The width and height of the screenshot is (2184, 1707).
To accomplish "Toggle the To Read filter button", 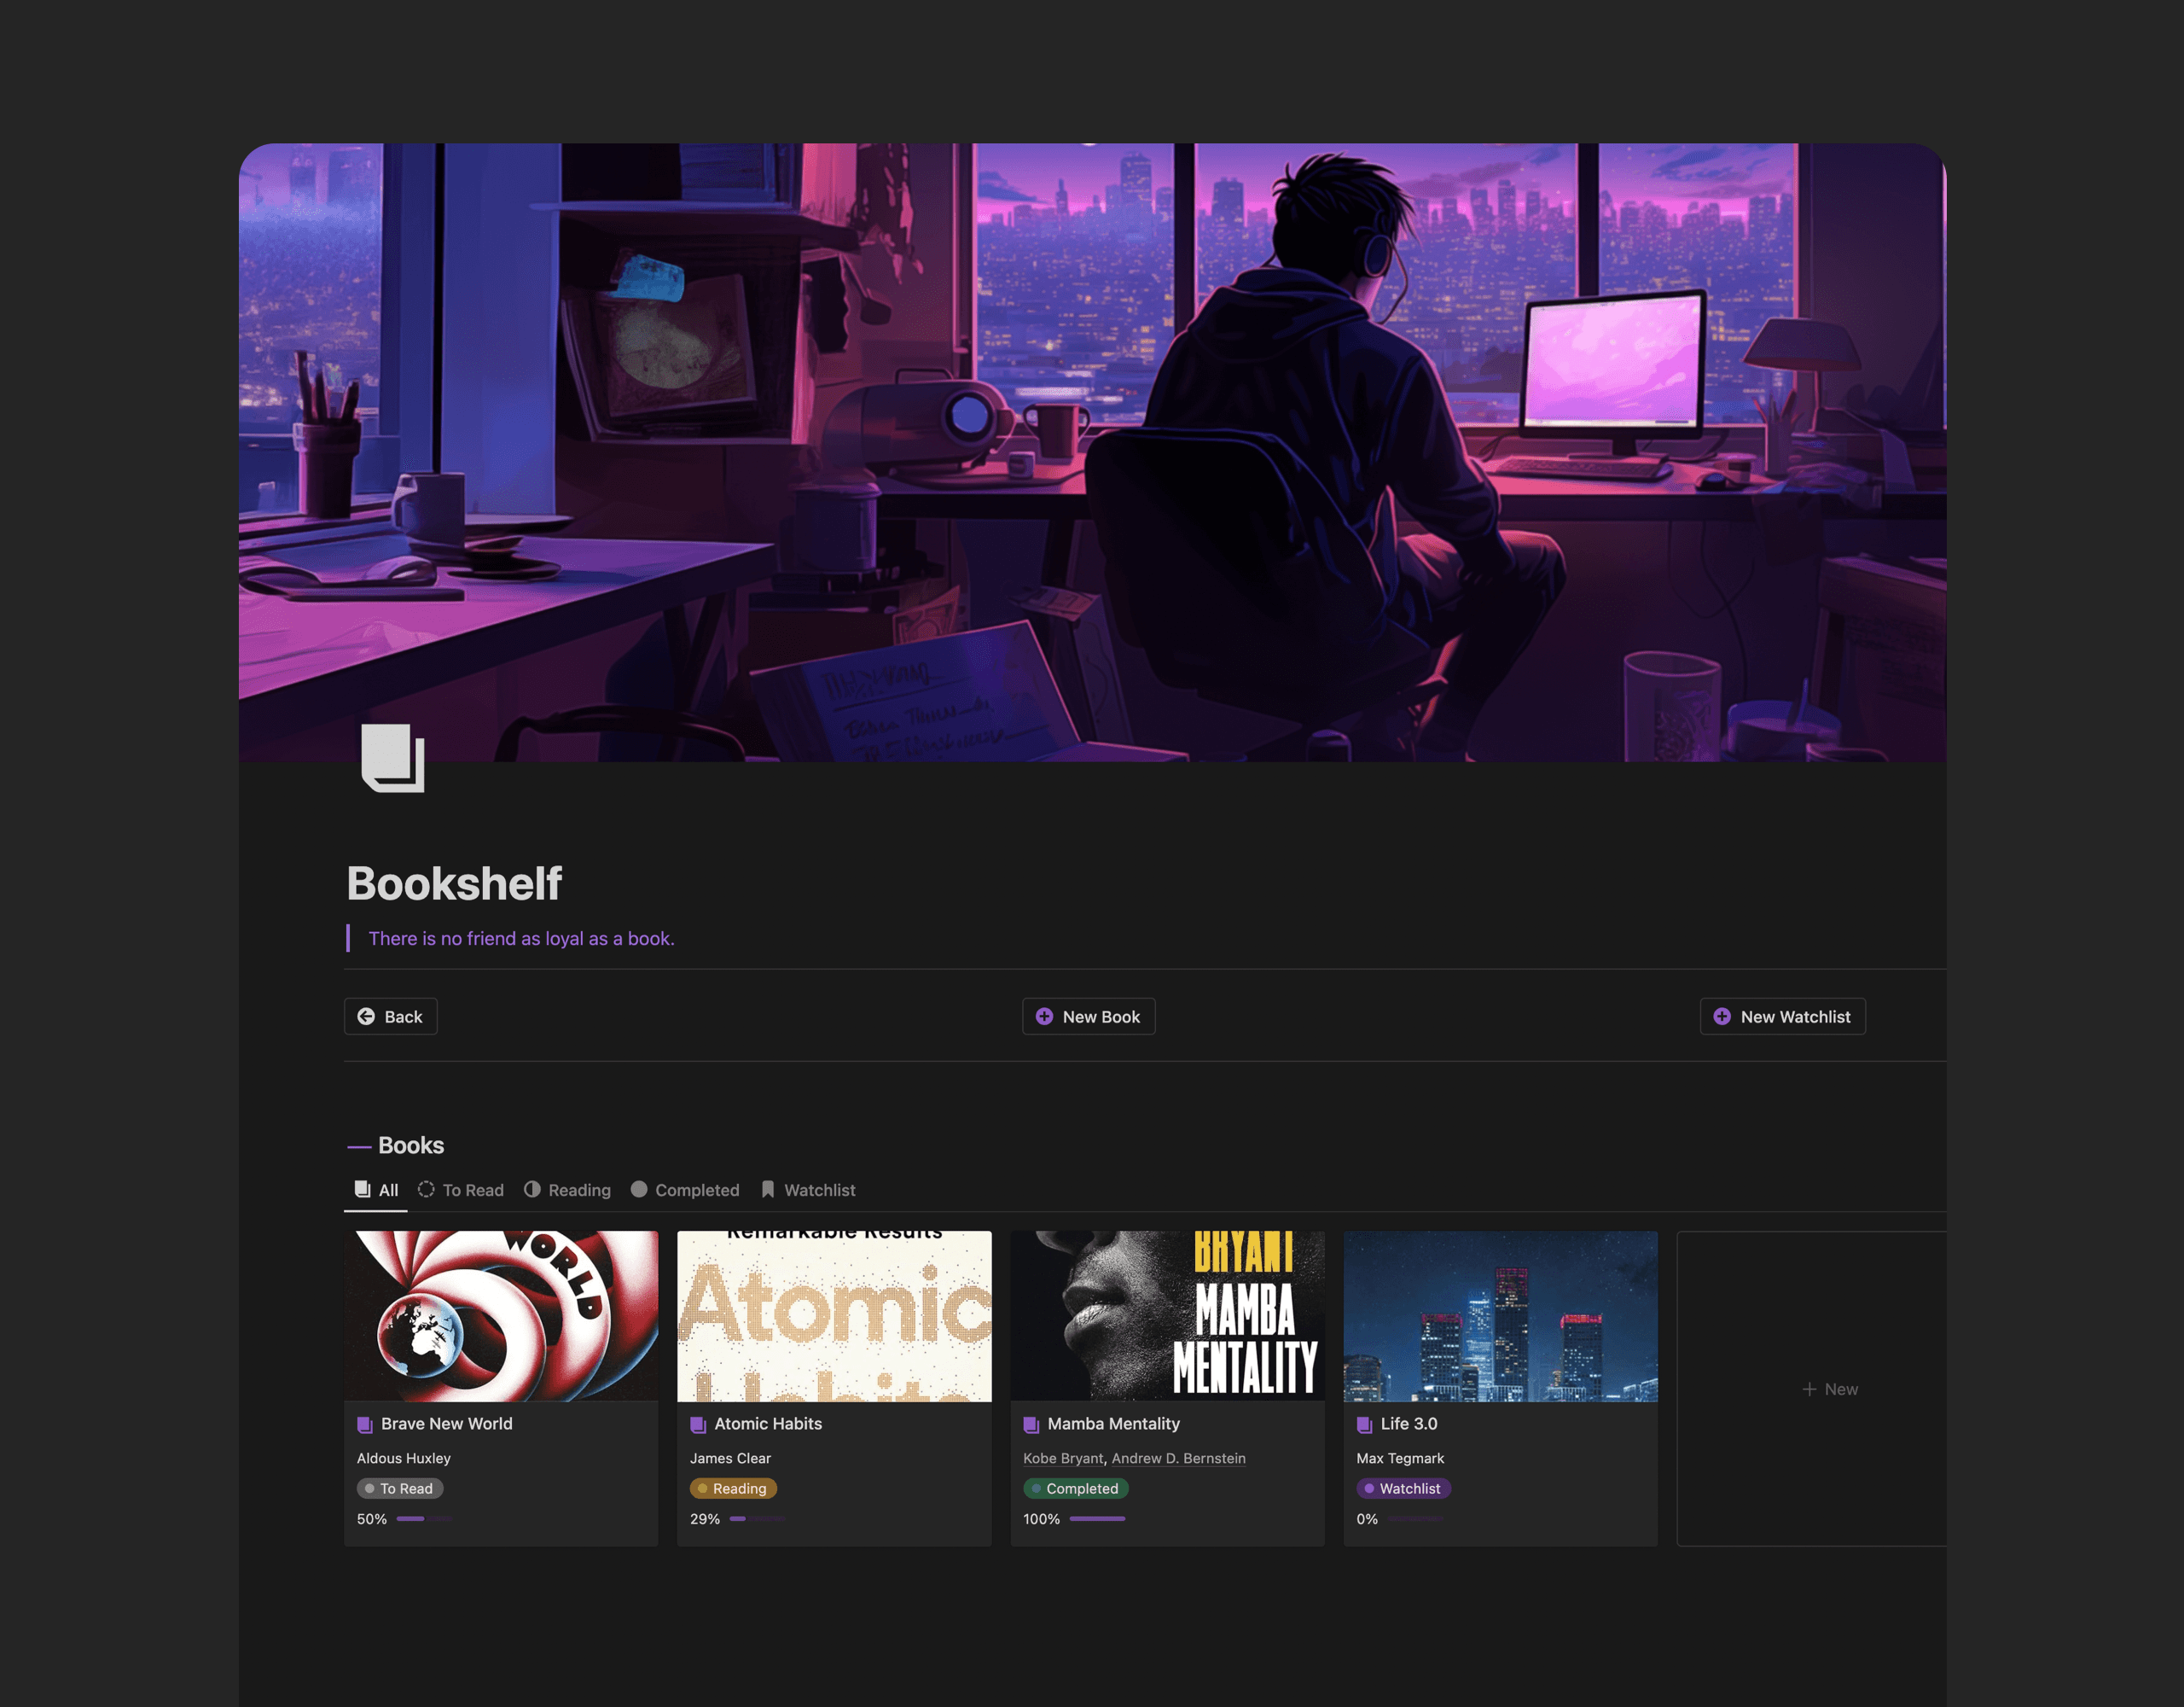I will pyautogui.click(x=464, y=1191).
